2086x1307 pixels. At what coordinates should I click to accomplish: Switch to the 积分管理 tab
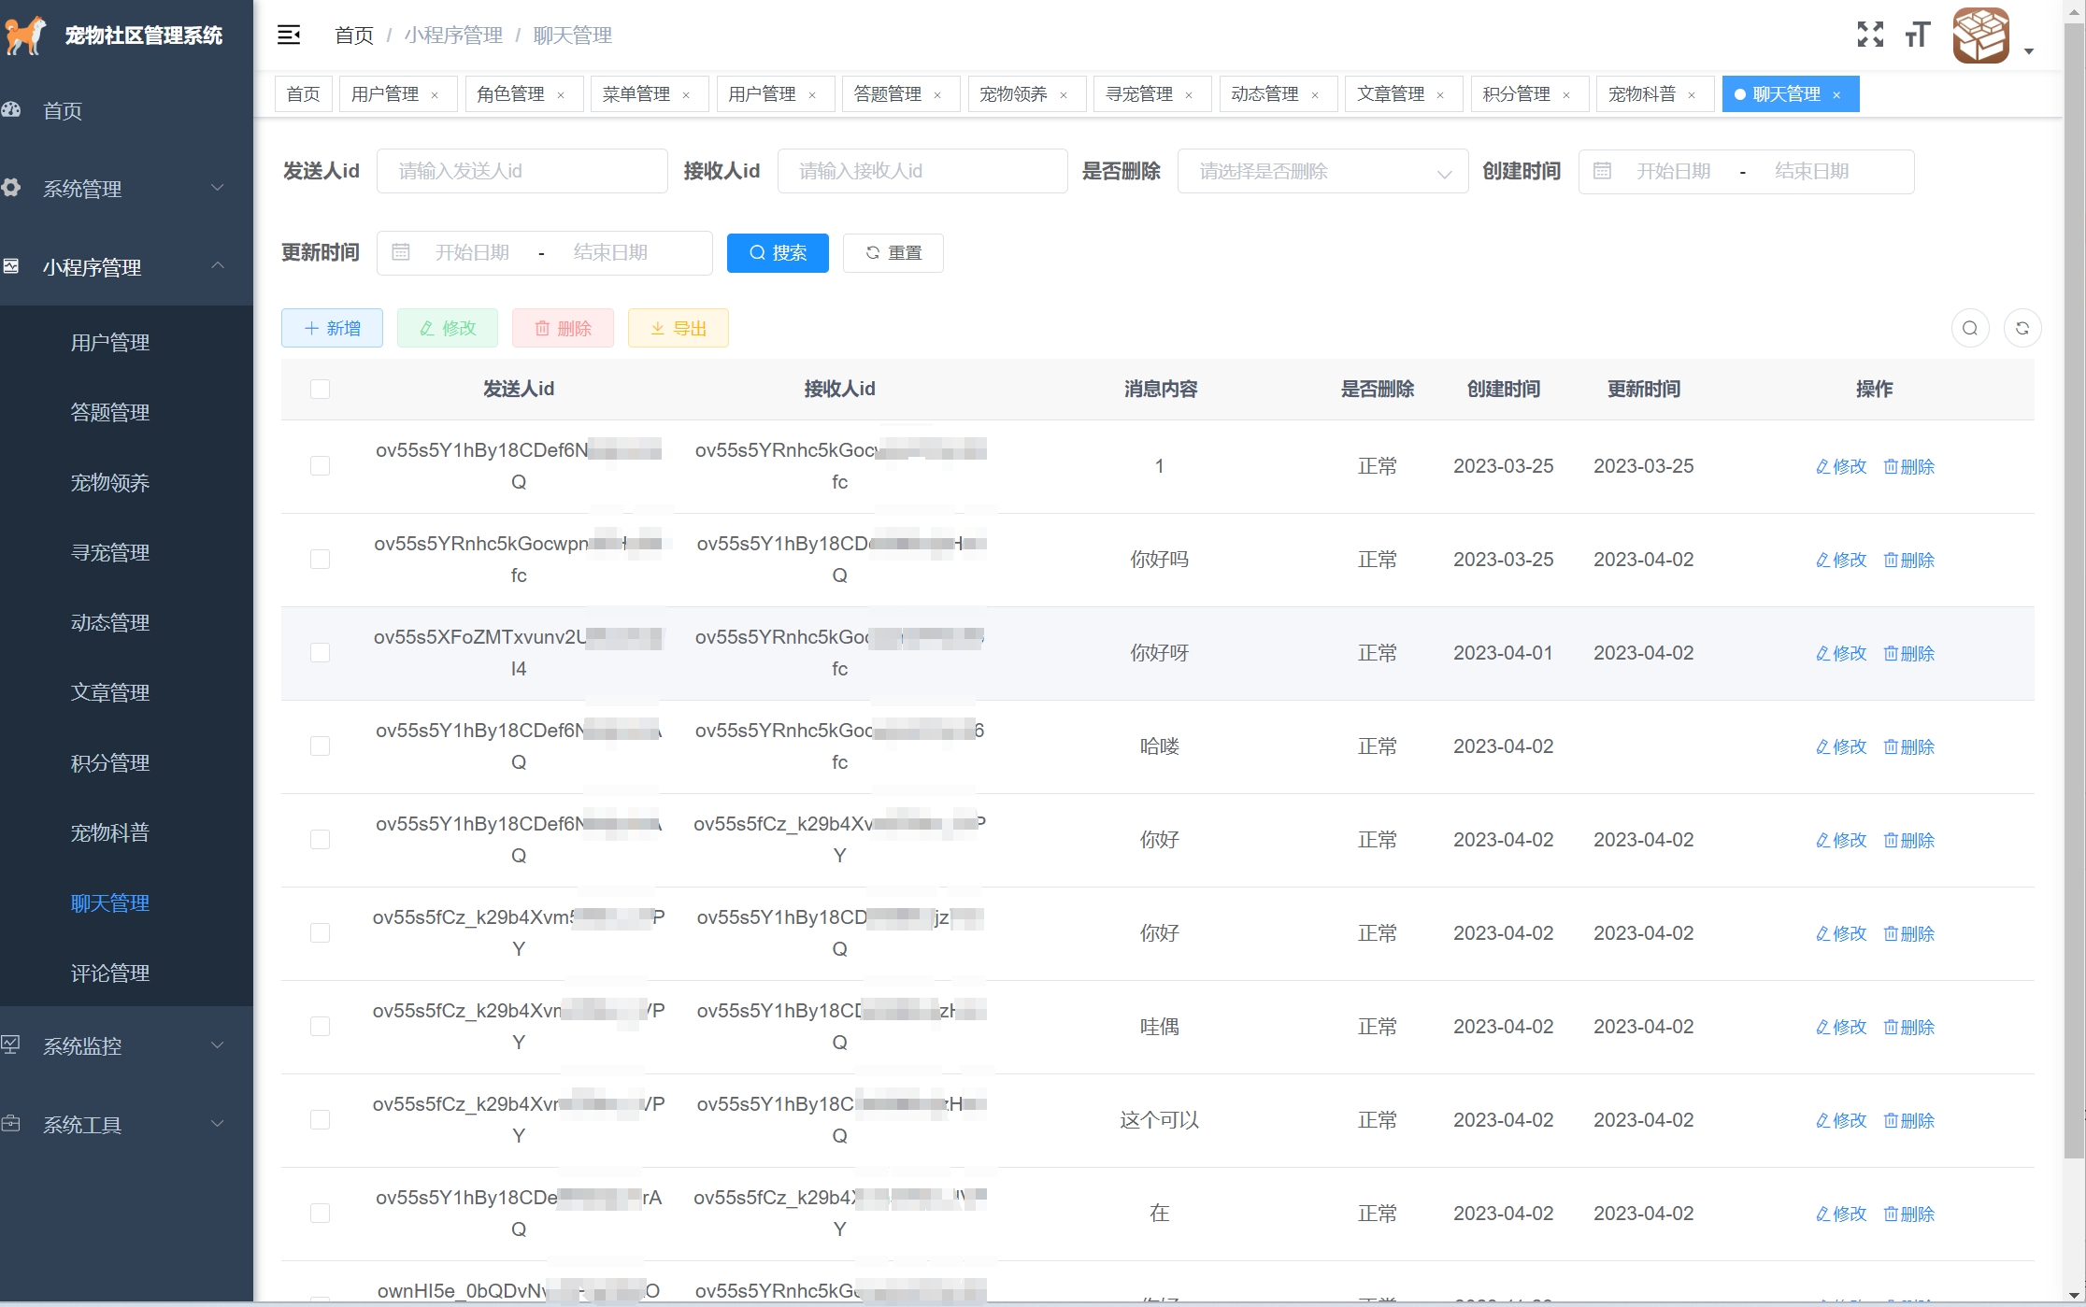click(x=1516, y=94)
